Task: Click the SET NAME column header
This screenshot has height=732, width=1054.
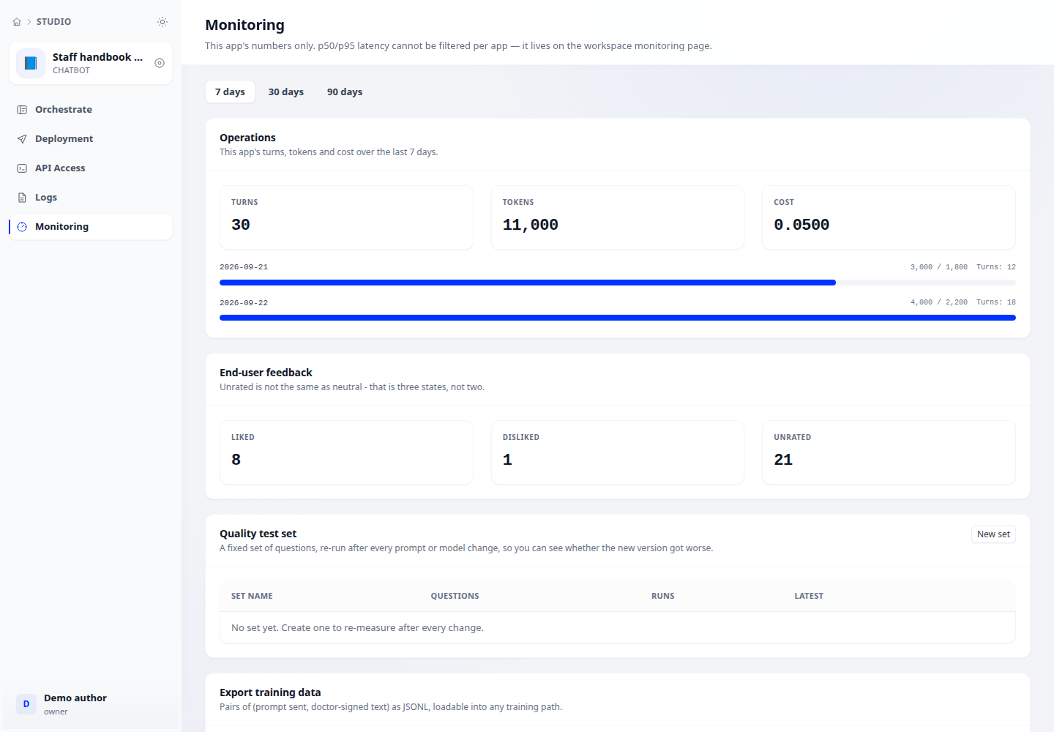Action: coord(252,596)
